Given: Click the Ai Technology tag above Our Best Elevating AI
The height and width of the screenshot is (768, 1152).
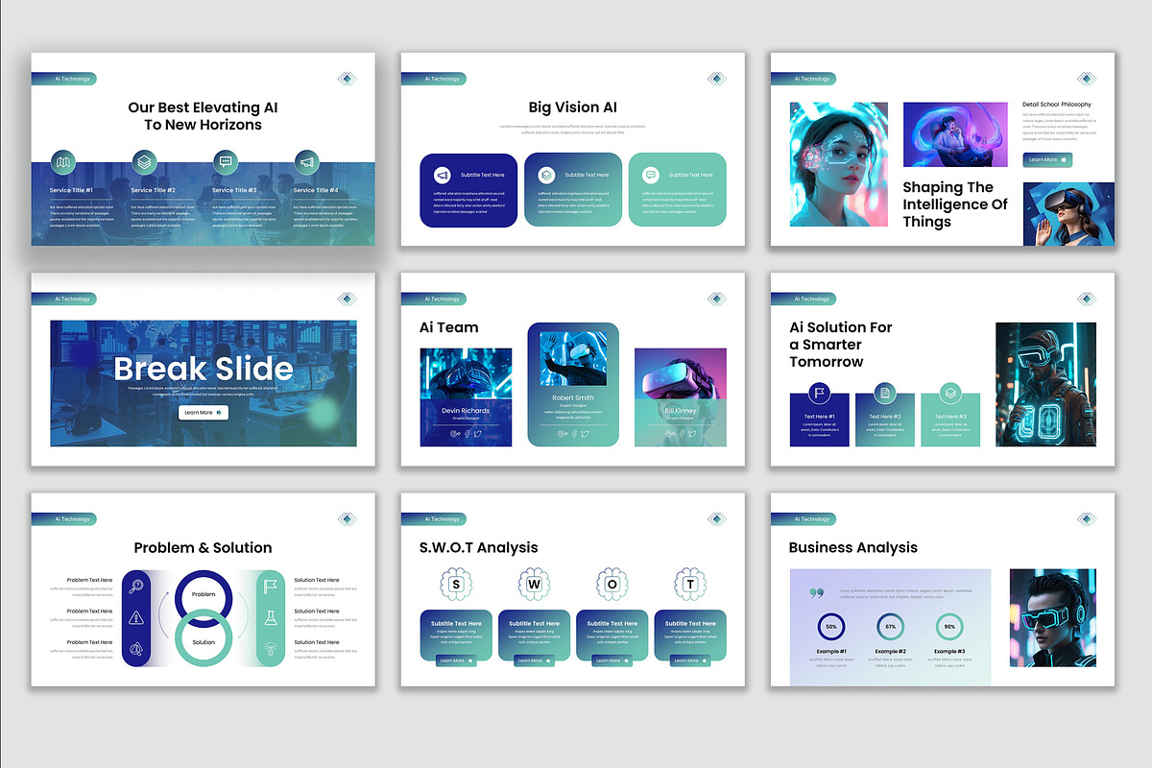Looking at the screenshot, I should click(63, 79).
